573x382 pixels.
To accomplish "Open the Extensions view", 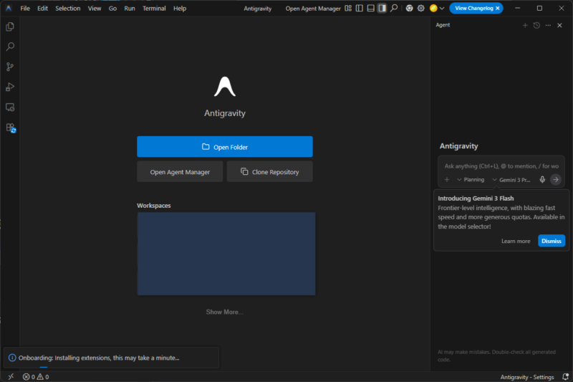I will [10, 128].
